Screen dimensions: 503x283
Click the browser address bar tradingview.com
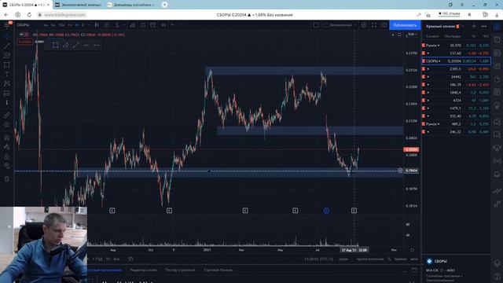click(64, 15)
